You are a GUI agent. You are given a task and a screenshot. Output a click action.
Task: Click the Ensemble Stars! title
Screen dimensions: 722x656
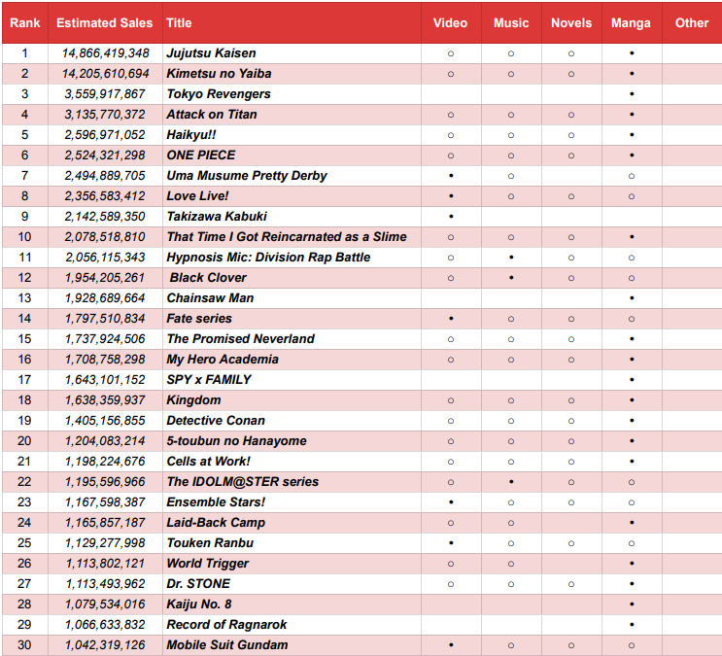tap(216, 502)
